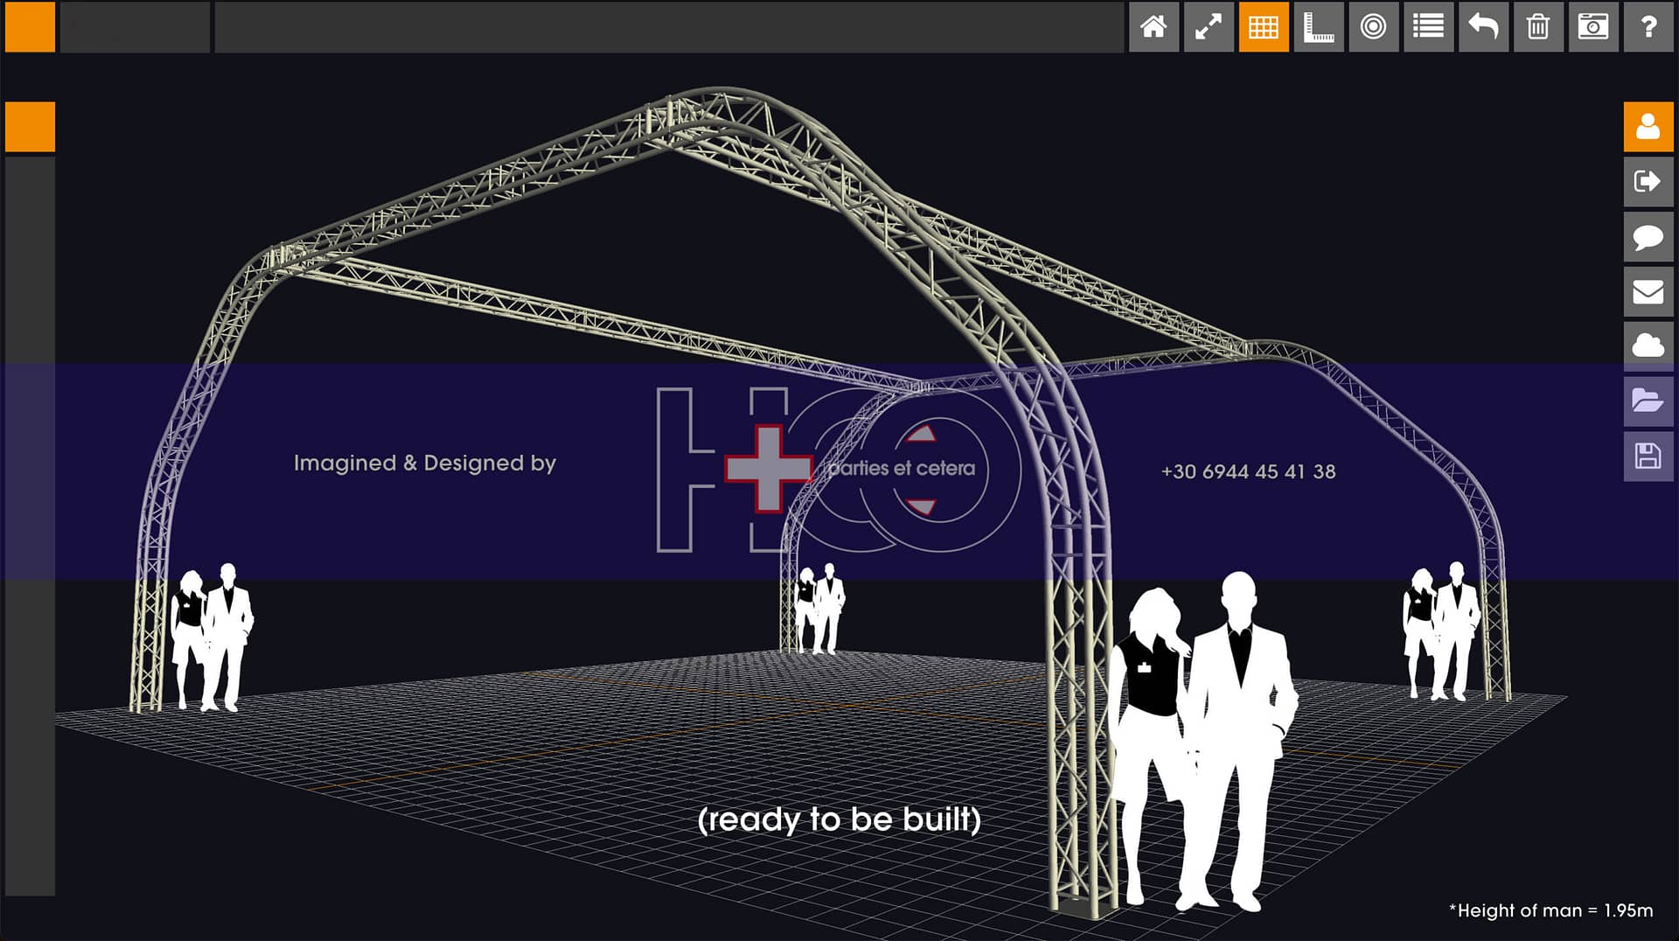Click the "*Height of man = 1.95m" note

[x=1550, y=910]
